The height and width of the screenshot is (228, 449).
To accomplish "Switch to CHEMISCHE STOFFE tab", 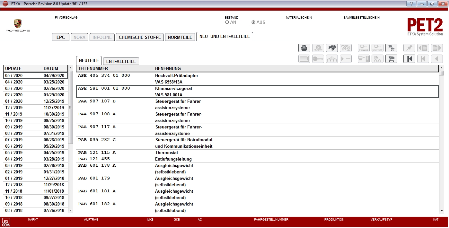I will (x=140, y=37).
